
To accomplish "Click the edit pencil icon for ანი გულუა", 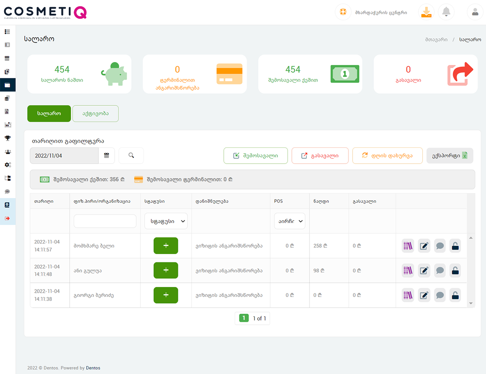I will (x=424, y=271).
